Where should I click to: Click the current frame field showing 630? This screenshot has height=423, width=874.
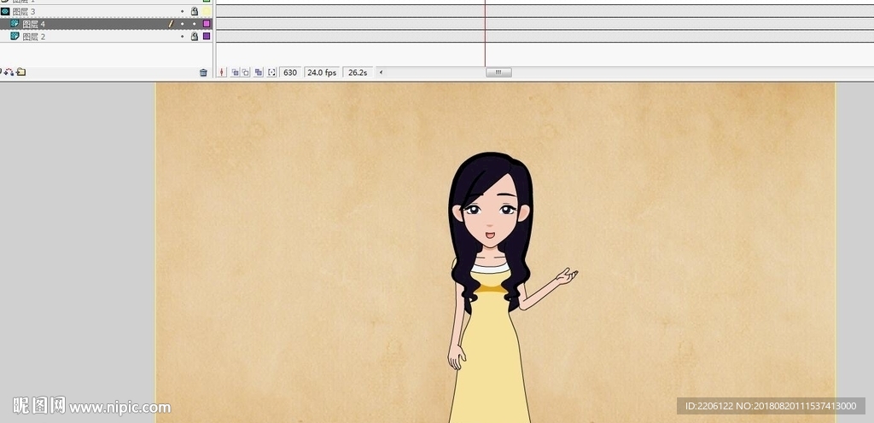pos(290,72)
